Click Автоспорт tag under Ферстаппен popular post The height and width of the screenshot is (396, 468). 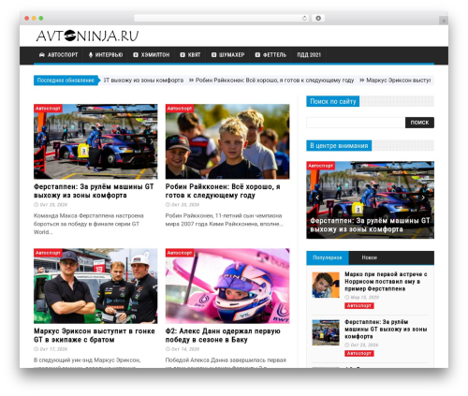[x=359, y=354]
